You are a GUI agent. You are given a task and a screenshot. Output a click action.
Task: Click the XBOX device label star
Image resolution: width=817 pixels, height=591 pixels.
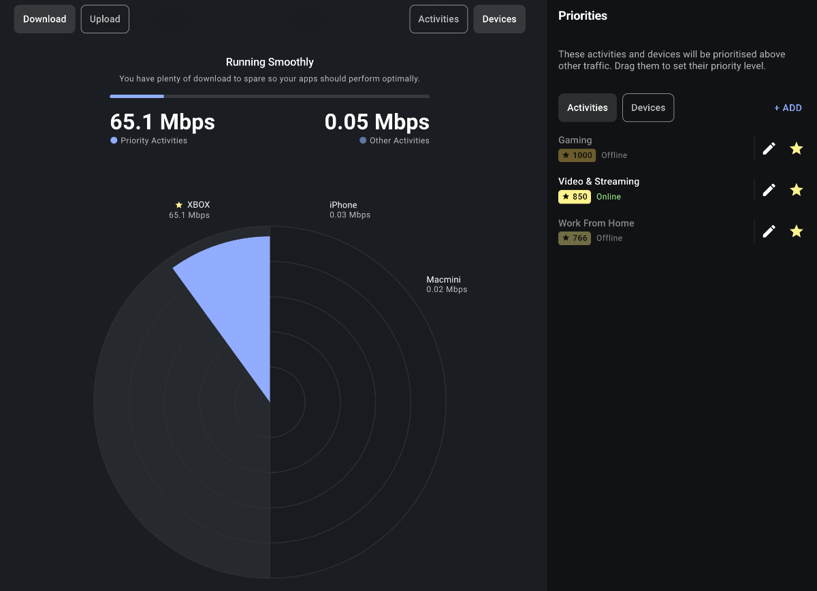(179, 205)
